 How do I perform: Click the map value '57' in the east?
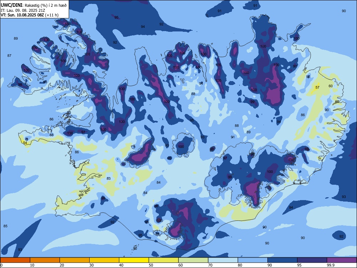point(317,87)
